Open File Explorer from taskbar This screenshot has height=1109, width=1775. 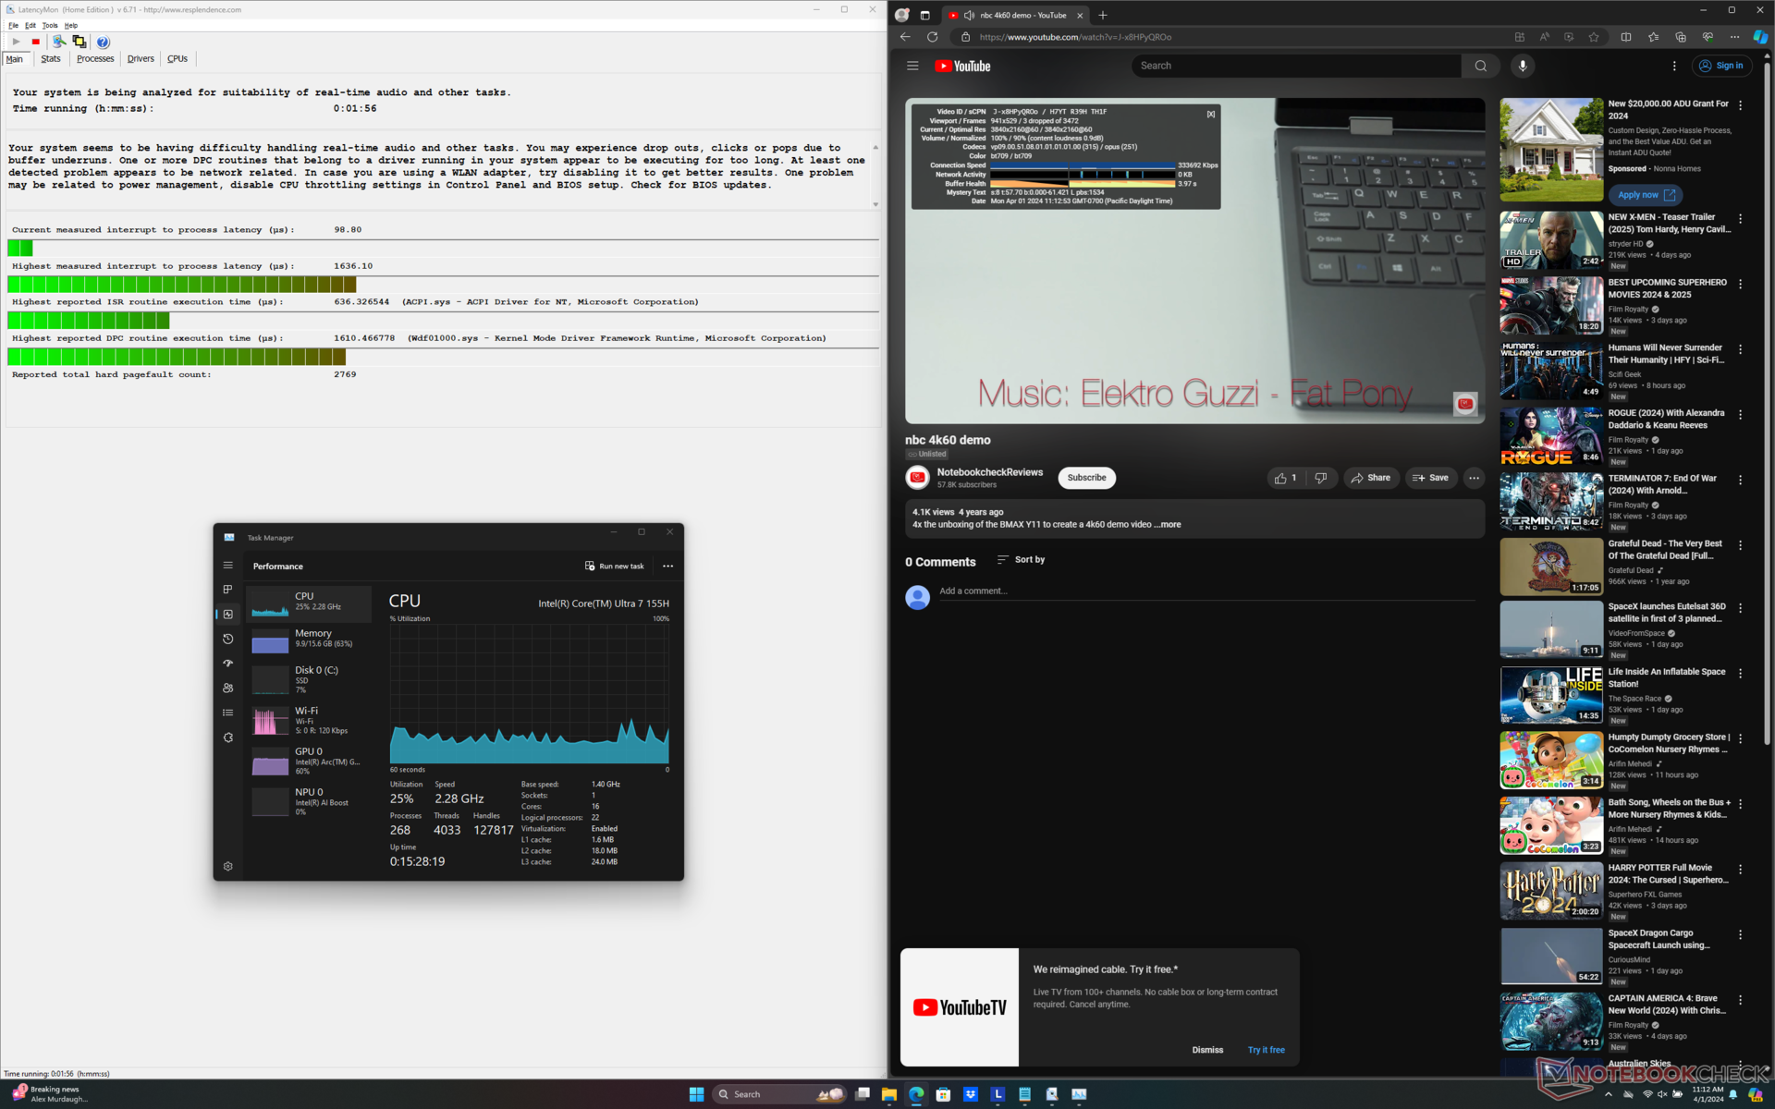tap(888, 1094)
